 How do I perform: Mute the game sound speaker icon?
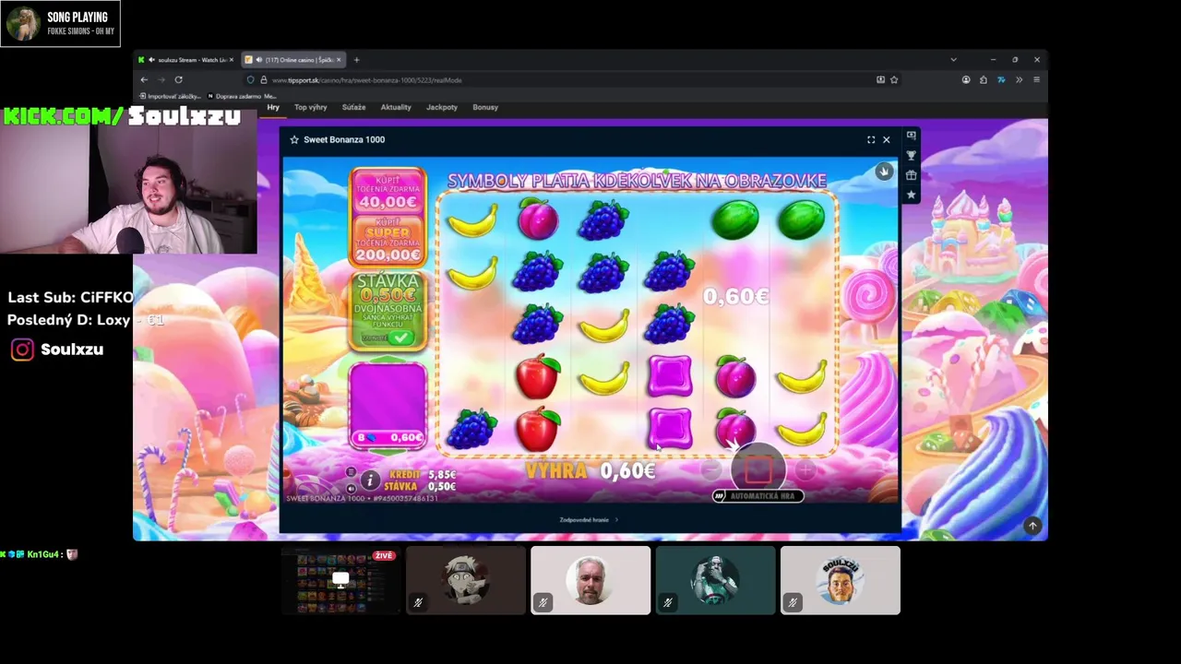(x=351, y=488)
